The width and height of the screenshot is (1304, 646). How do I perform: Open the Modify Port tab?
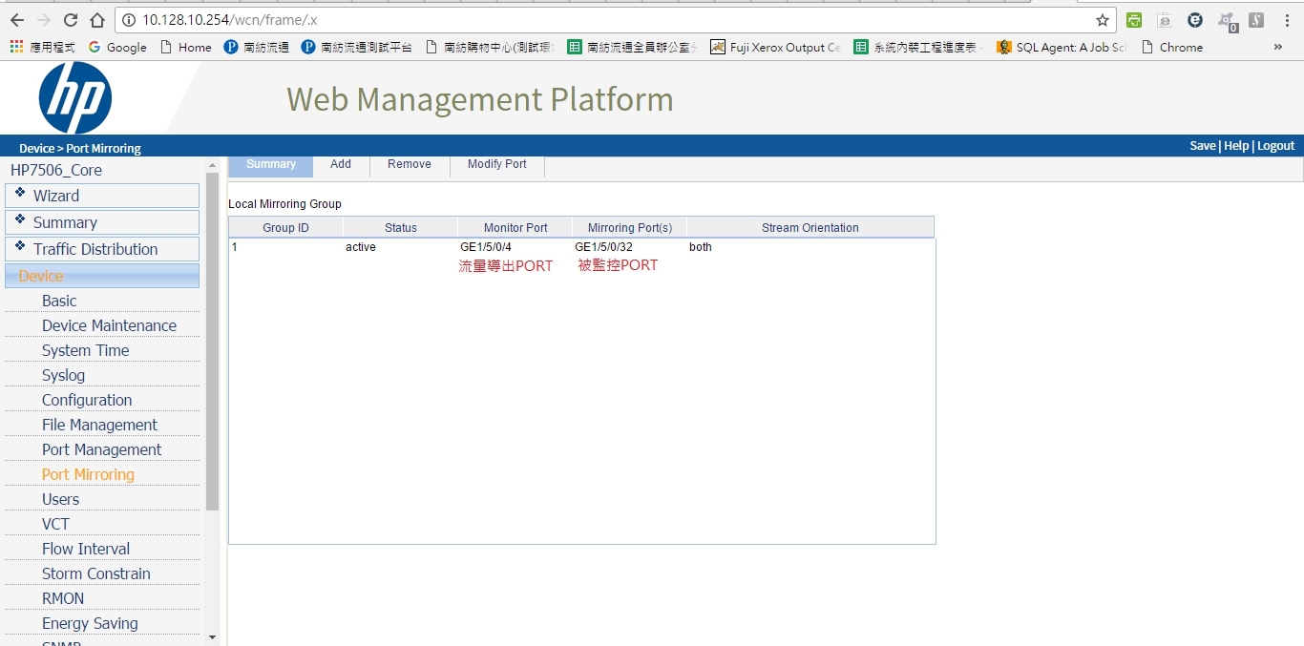[496, 164]
